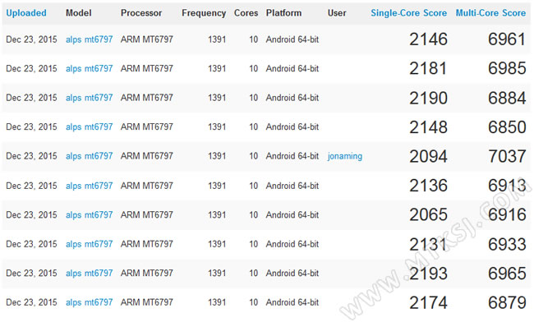Screen dimensions: 534x322
Task: Sort results by Uploaded column header
Action: (x=26, y=13)
